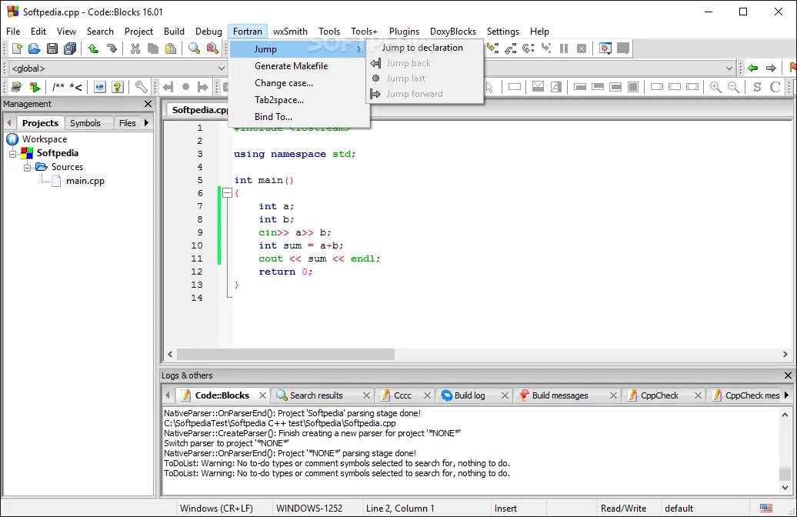This screenshot has width=797, height=517.
Task: Open the wxSmith menu
Action: click(x=290, y=31)
